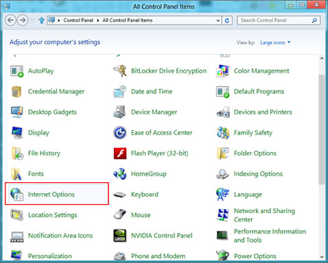Expand the address bar history dropdown arrow
This screenshot has width=328, height=263.
(218, 21)
